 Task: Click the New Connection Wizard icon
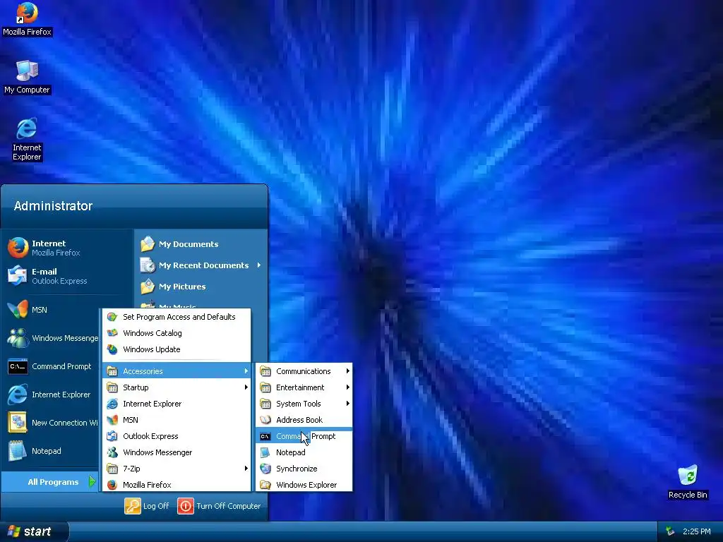pyautogui.click(x=18, y=423)
